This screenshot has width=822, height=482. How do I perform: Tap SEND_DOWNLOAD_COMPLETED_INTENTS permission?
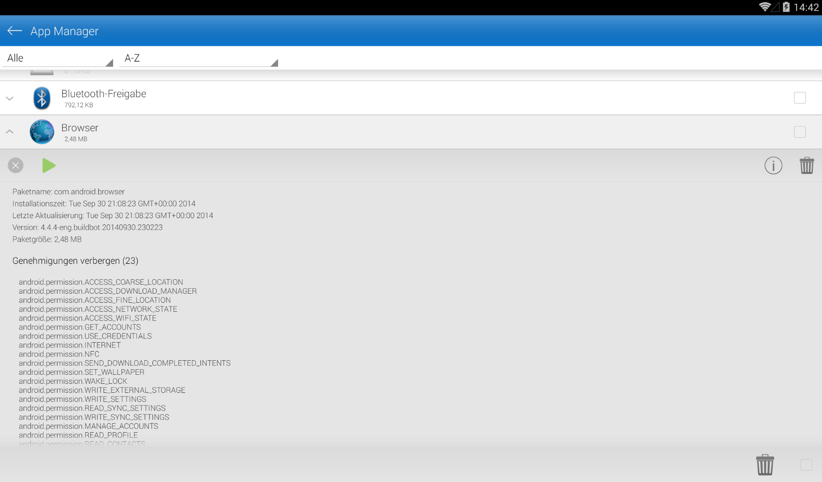coord(124,363)
